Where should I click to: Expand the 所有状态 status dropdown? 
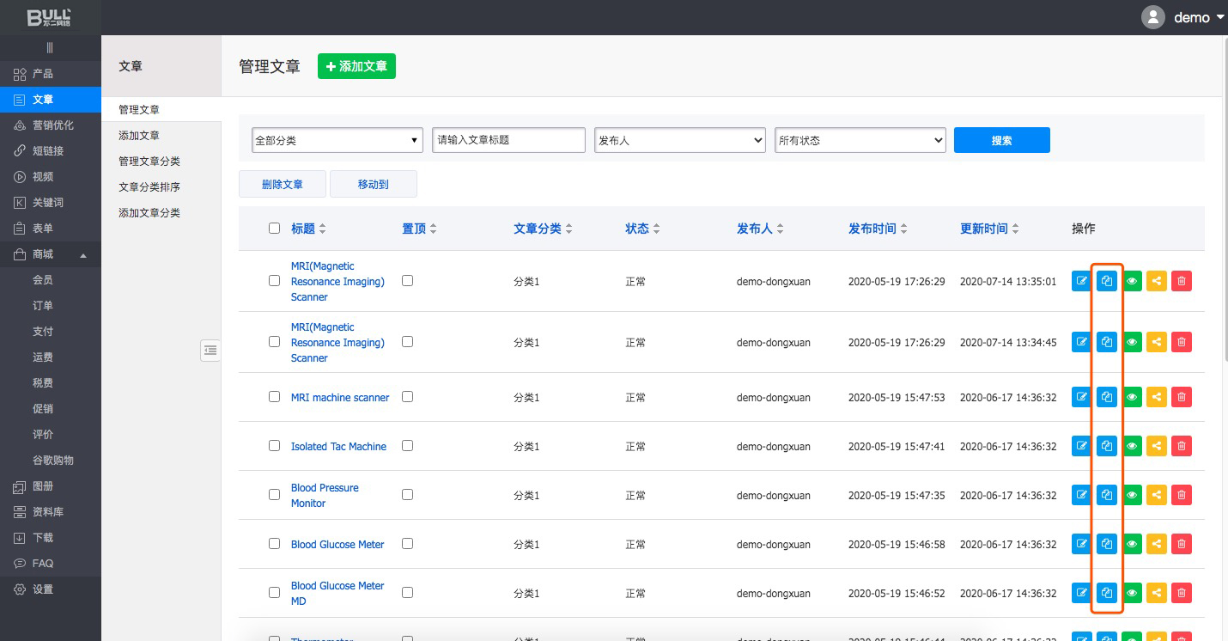point(860,140)
